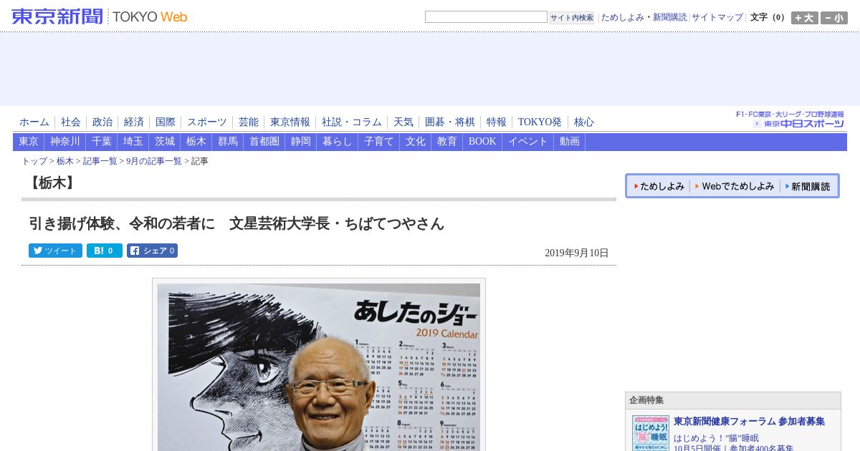
Task: Click the ためしよみ button in sidebar
Action: 659,186
